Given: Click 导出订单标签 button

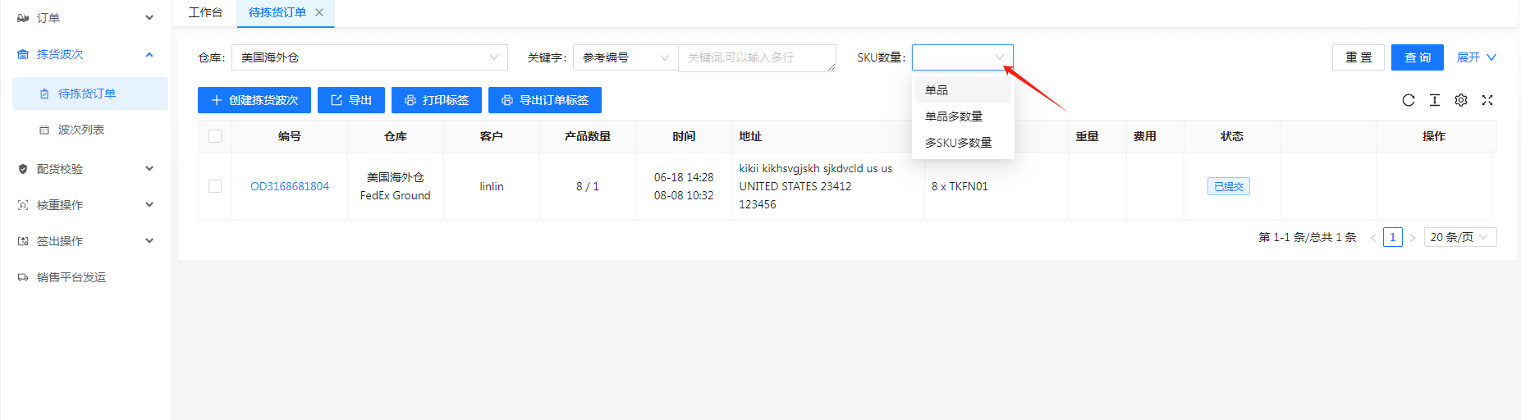Looking at the screenshot, I should click(545, 100).
